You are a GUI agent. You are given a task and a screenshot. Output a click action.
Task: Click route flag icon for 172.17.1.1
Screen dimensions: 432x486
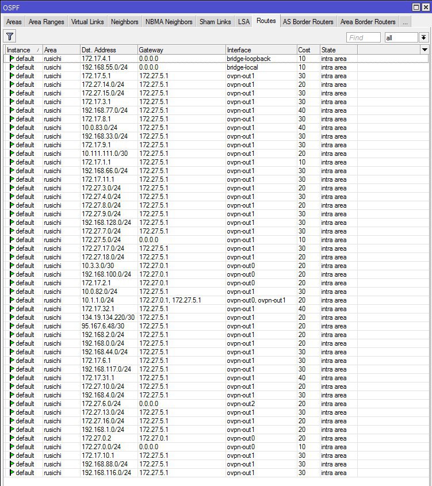pos(12,162)
